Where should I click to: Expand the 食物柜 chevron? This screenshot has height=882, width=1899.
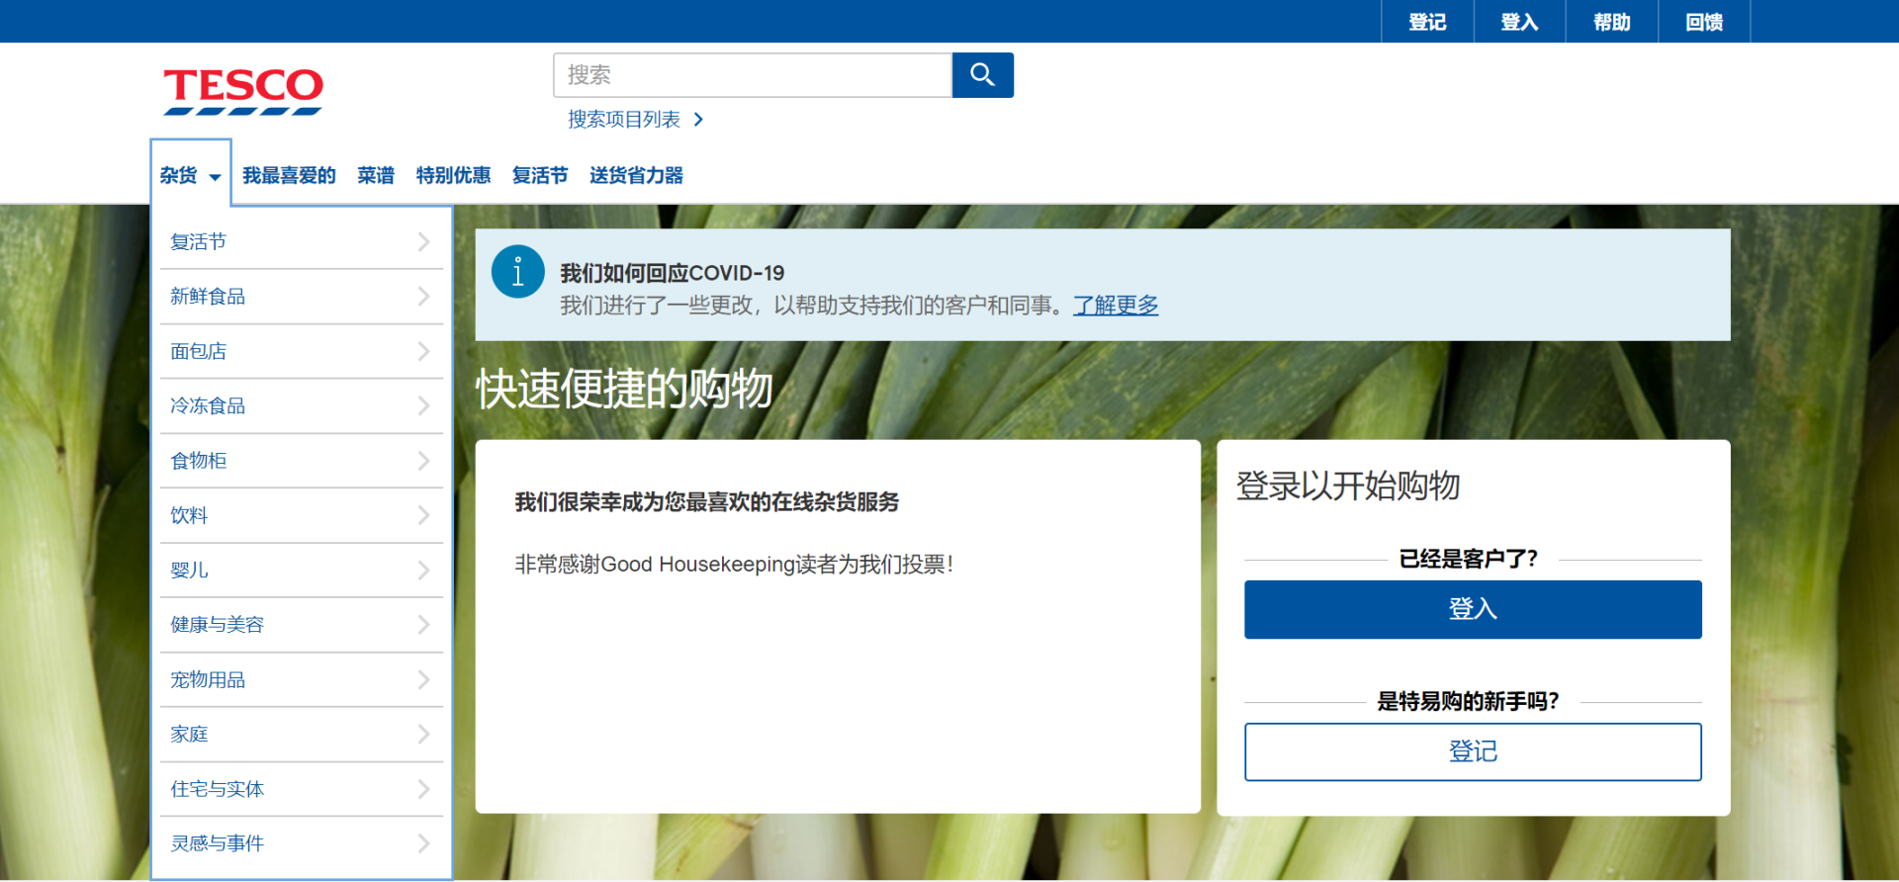[423, 461]
